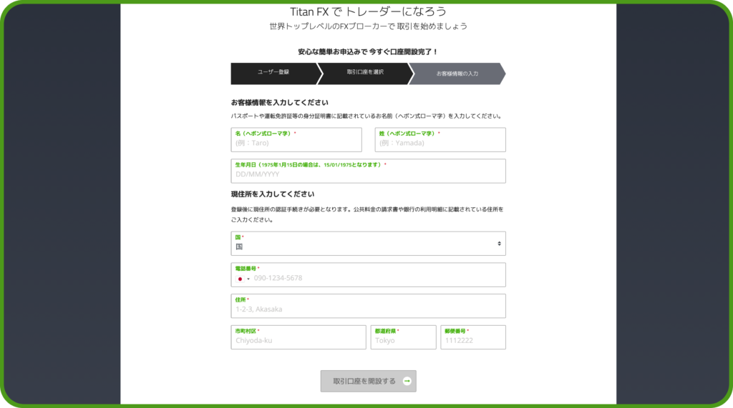Screen dimensions: 733x408
Task: Open the 国 country dropdown
Action: [369, 243]
